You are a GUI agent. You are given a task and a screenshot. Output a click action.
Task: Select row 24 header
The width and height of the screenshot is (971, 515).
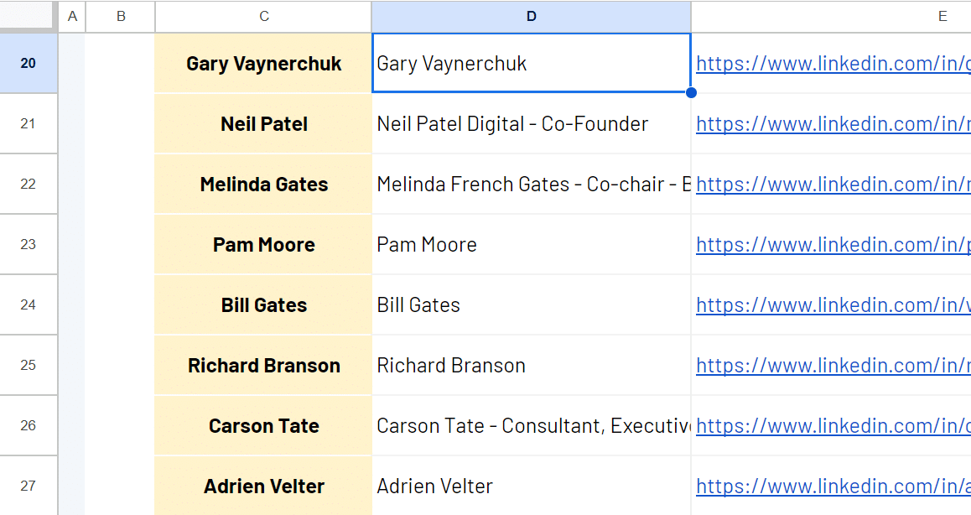tap(29, 305)
